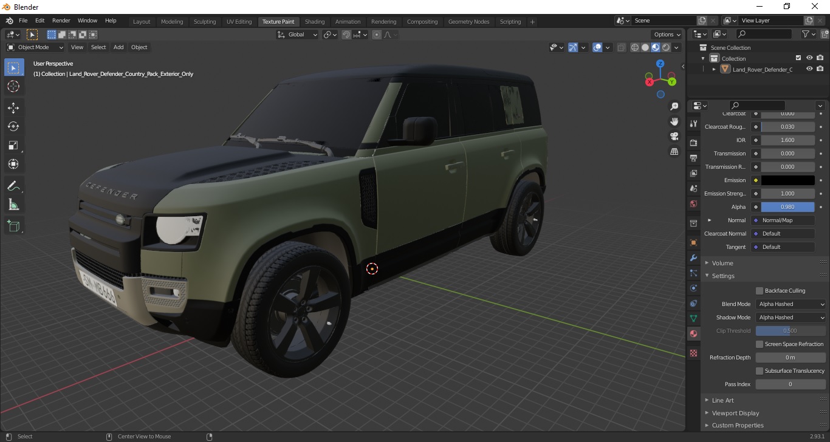Enable Backface Culling checkbox
This screenshot has width=830, height=442.
point(760,291)
